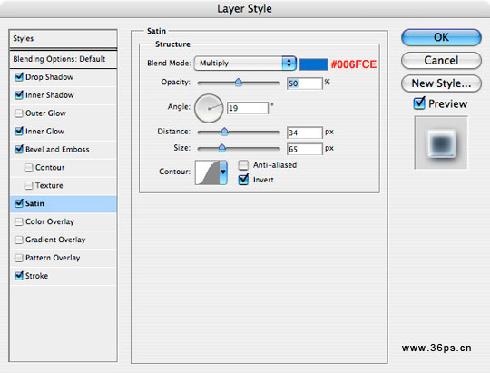Enable the Outer Glow style checkbox
This screenshot has width=490, height=373.
pyautogui.click(x=19, y=113)
